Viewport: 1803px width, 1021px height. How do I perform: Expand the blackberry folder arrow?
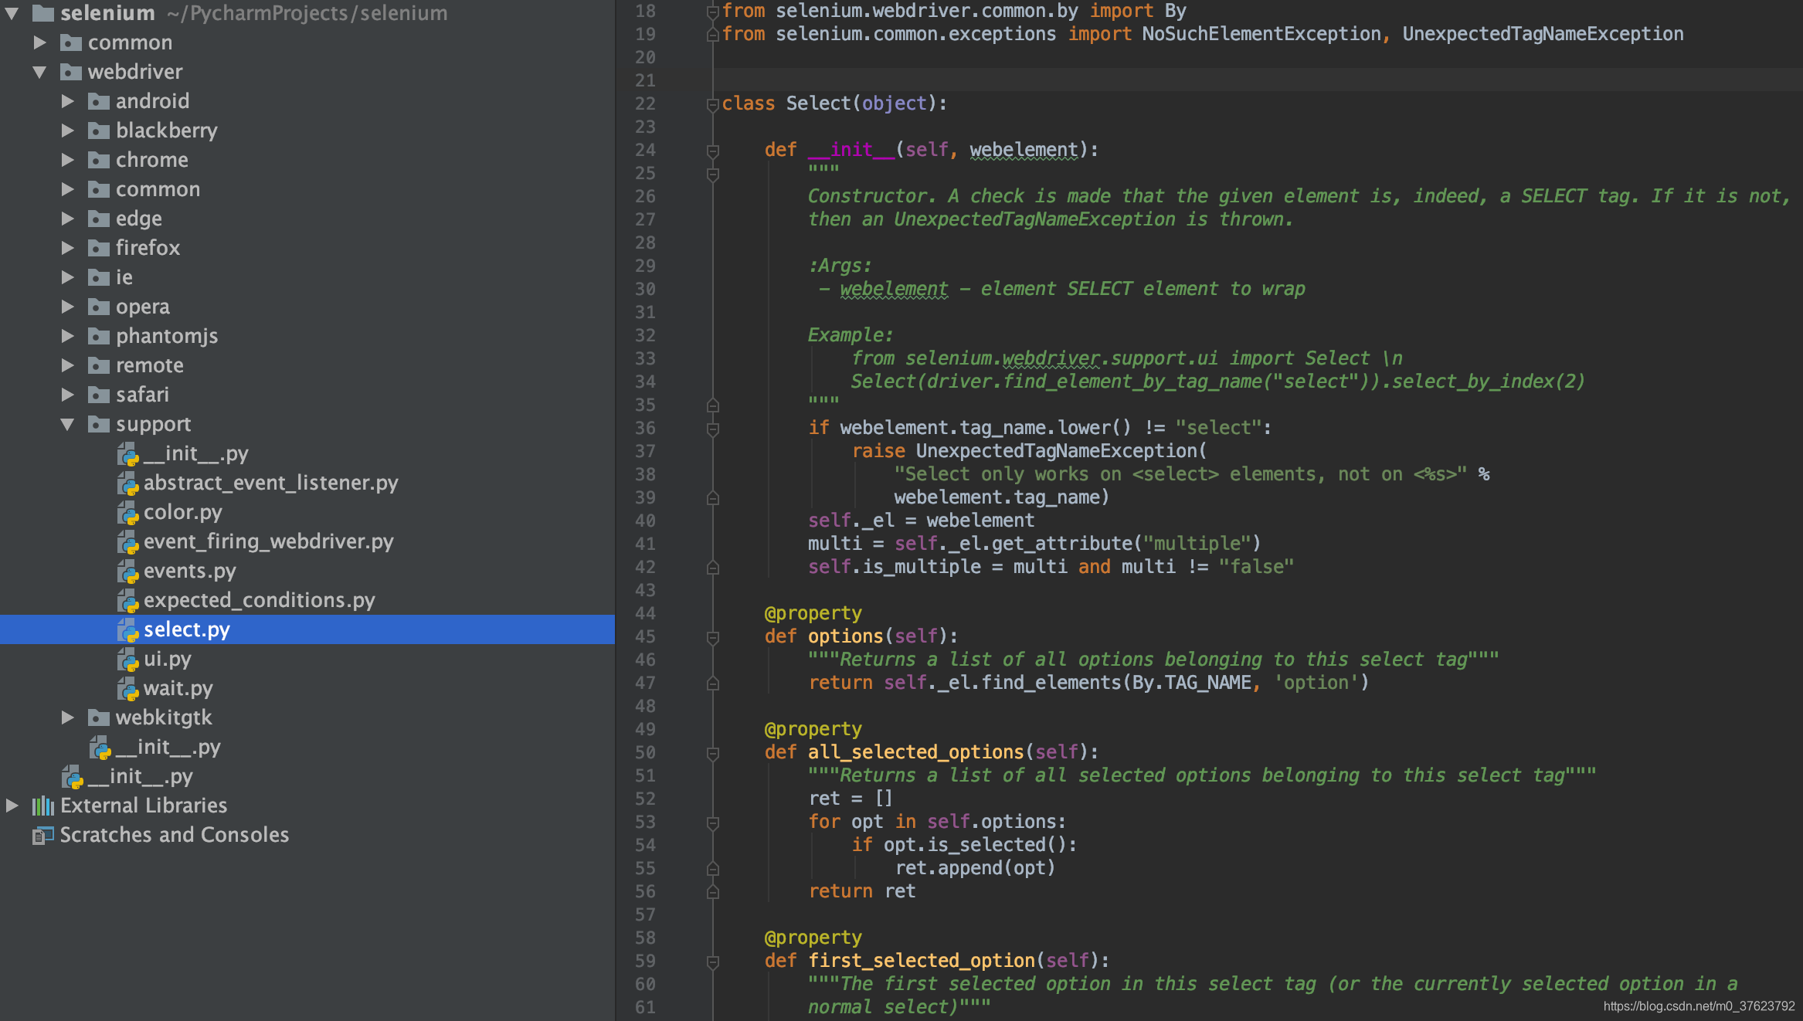pos(68,131)
